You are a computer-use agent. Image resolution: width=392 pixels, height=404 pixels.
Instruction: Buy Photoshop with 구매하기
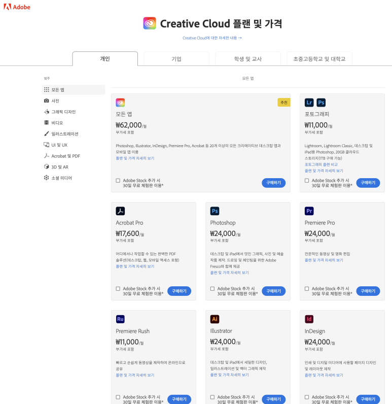274,291
